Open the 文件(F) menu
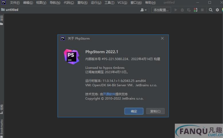This screenshot has height=138, width=223. [x=15, y=3]
